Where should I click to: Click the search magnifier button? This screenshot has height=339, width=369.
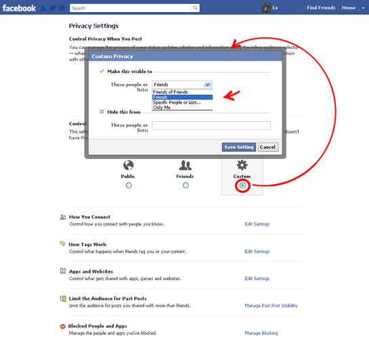(x=195, y=8)
